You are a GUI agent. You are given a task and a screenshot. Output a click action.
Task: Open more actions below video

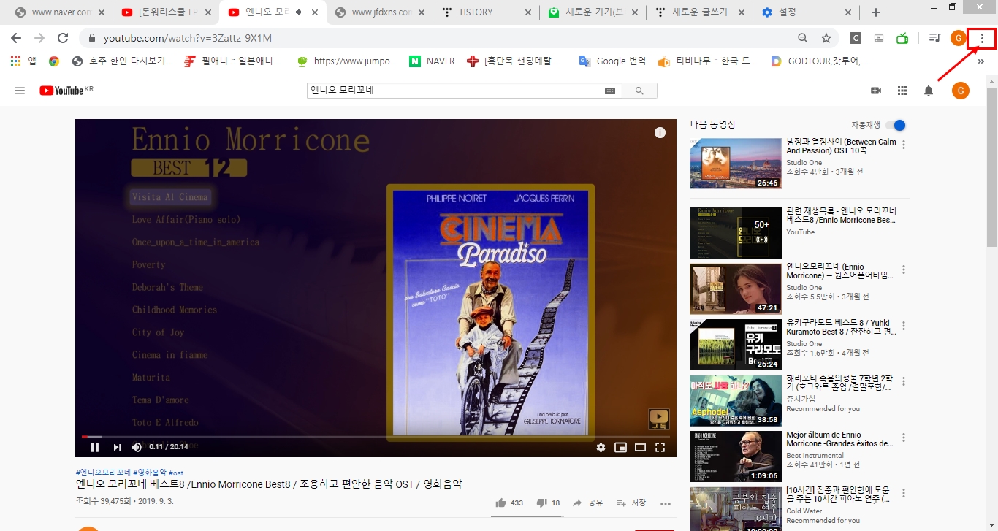pyautogui.click(x=665, y=503)
